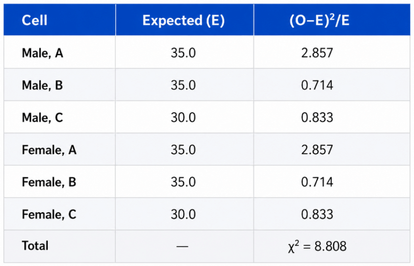Select the Total row label
Screen dimensions: 414x266
coord(35,246)
